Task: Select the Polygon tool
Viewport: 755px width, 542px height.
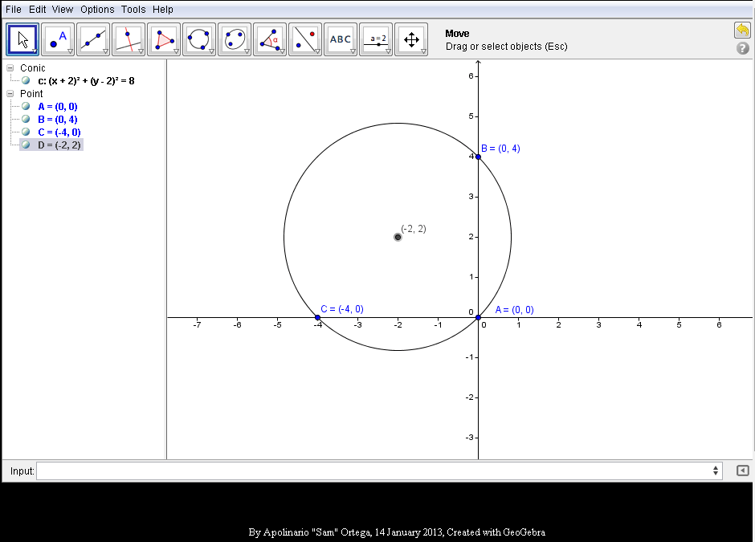Action: click(163, 38)
